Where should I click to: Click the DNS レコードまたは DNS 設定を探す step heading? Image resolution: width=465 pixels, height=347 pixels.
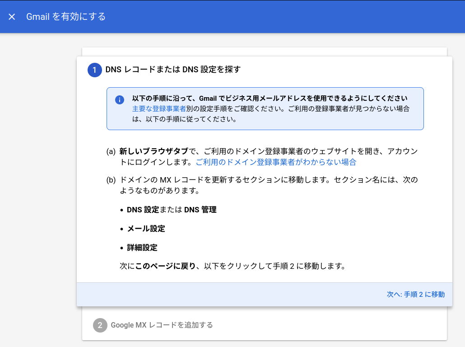[173, 70]
